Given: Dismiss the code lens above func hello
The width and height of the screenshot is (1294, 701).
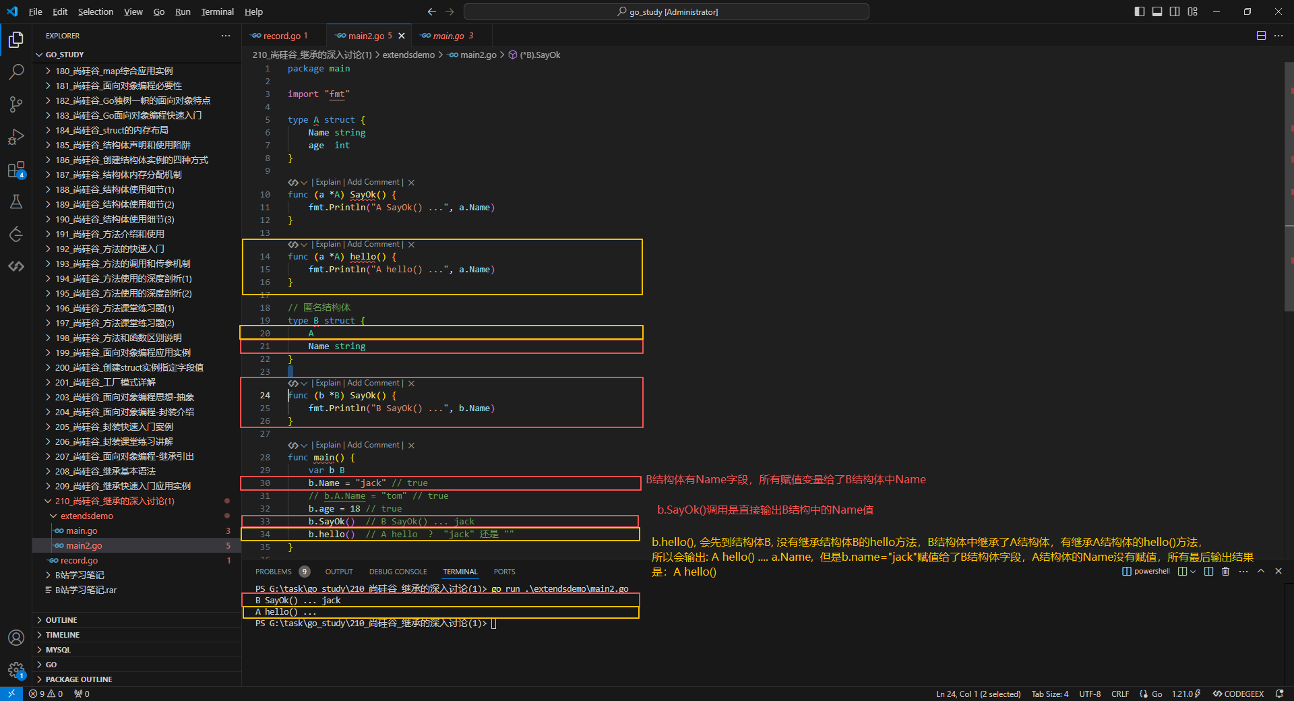Looking at the screenshot, I should 411,245.
